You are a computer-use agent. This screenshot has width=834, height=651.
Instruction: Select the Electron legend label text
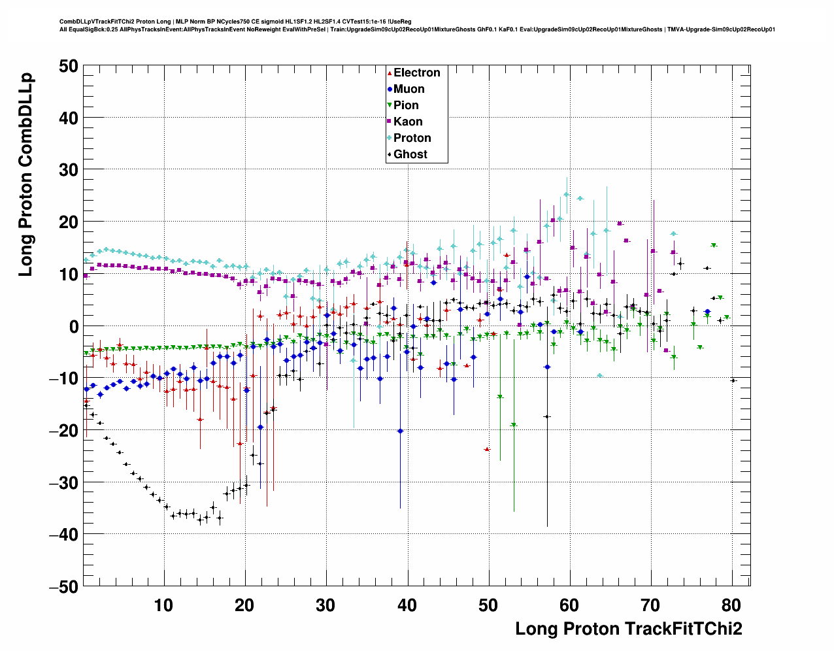416,73
